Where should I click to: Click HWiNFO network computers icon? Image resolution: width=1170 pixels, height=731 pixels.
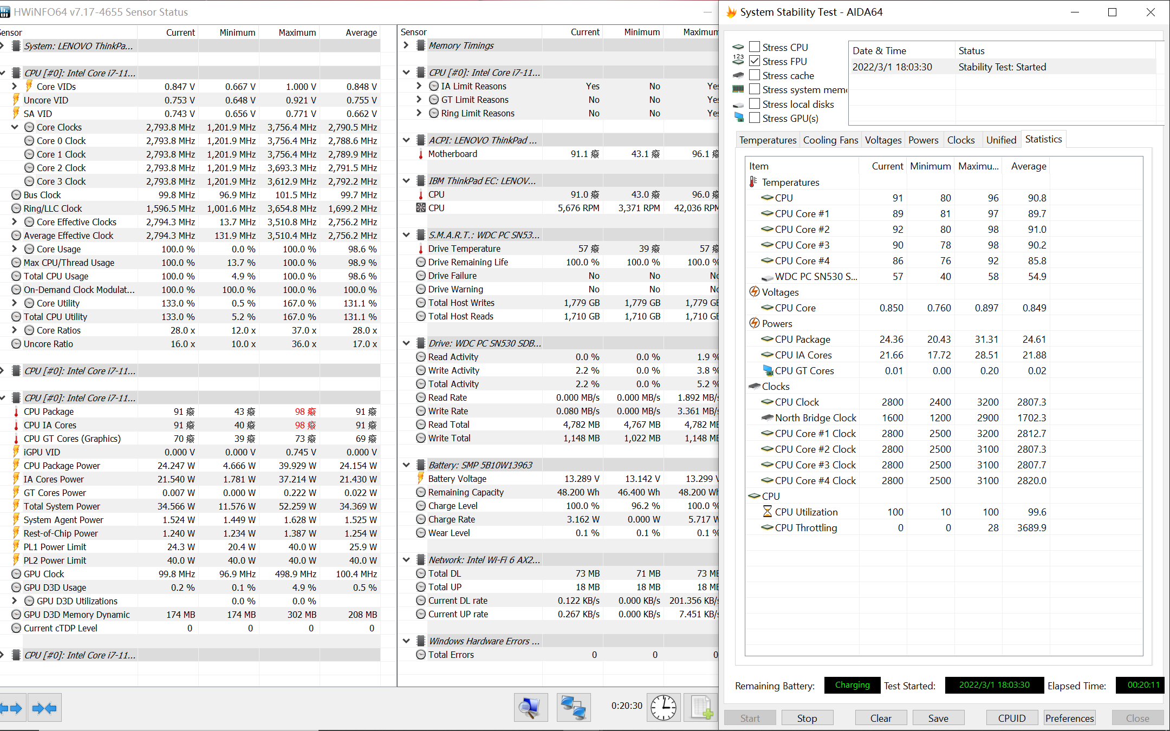(574, 708)
